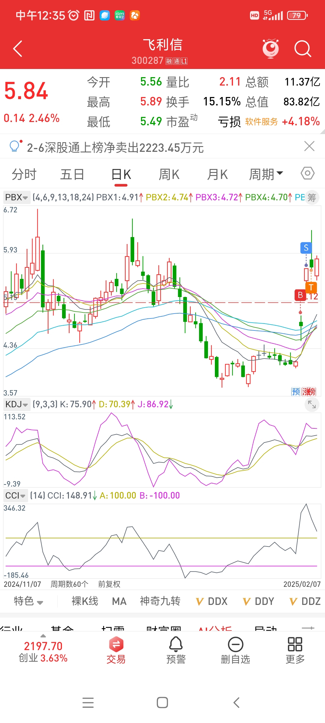Open the 筹 chip distribution button
The image size is (325, 723).
coord(312,198)
